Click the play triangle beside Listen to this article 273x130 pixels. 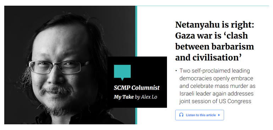point(219,115)
